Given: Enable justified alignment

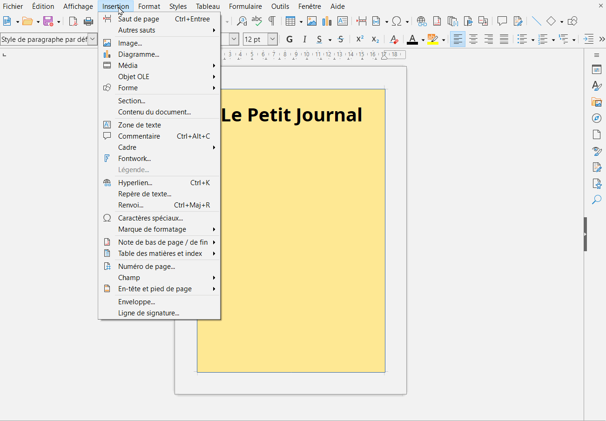Looking at the screenshot, I should (504, 40).
